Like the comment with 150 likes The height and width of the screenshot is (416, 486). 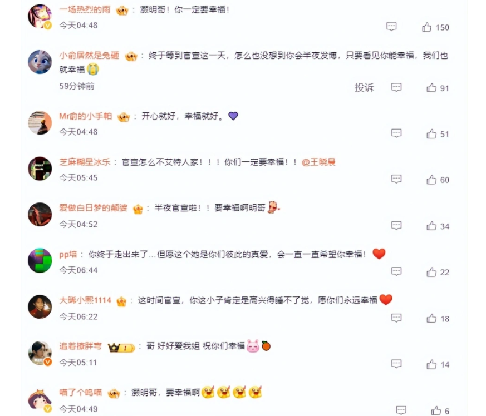pyautogui.click(x=426, y=27)
